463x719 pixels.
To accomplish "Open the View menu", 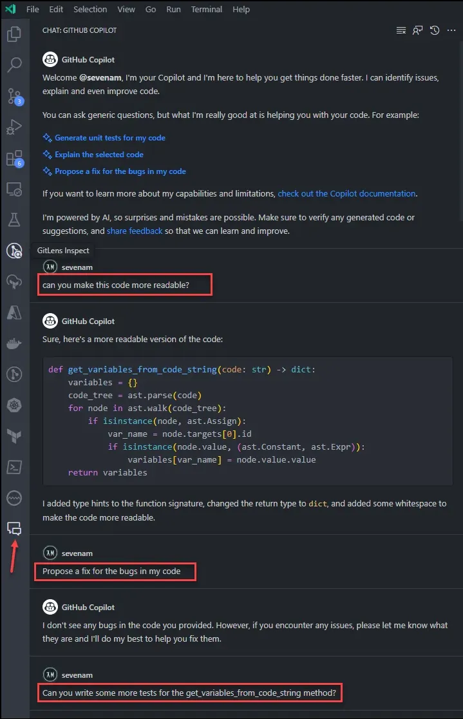I will click(126, 9).
